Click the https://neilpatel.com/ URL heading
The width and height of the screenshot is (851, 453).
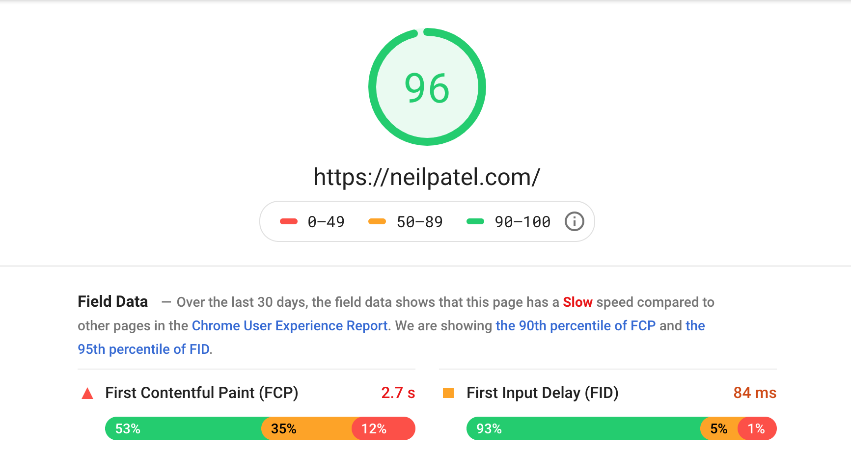tap(427, 177)
